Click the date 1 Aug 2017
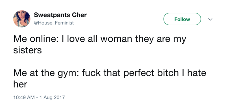226x103 pixels. click(x=52, y=97)
